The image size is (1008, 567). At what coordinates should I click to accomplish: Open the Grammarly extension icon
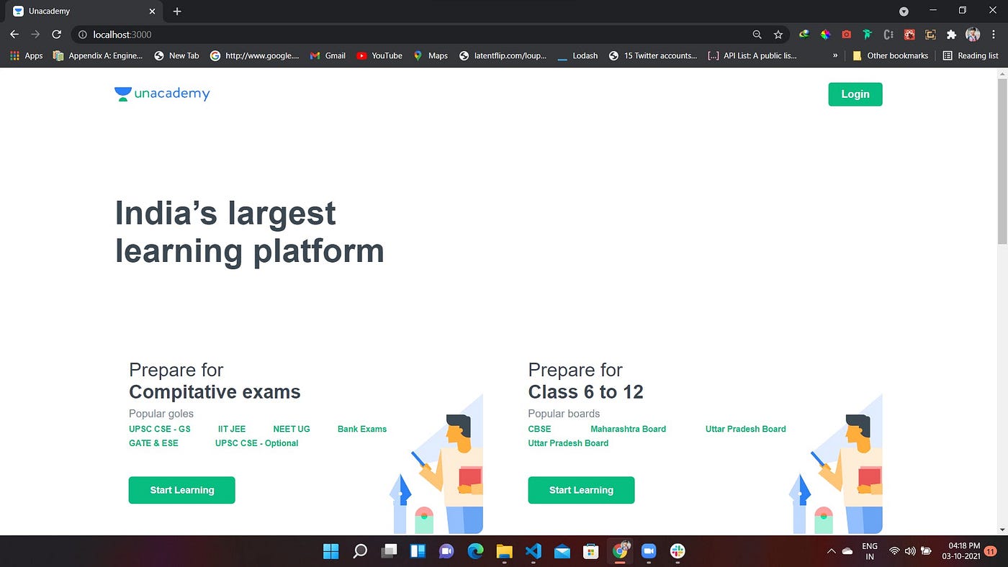click(x=867, y=35)
